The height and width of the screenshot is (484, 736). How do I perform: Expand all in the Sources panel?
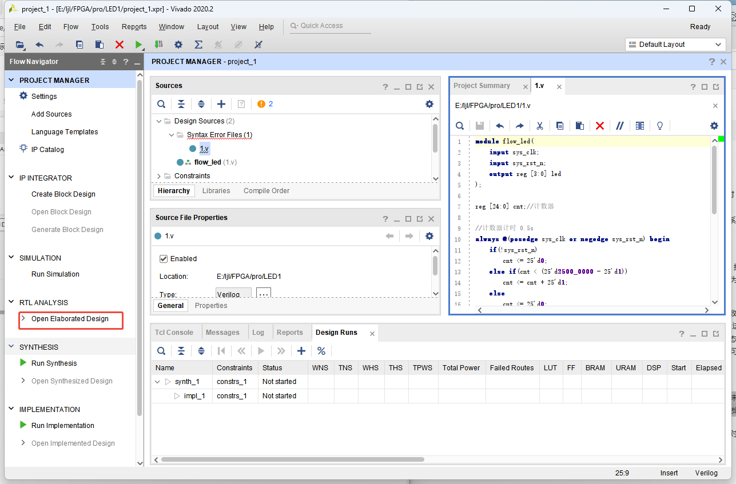coord(201,104)
